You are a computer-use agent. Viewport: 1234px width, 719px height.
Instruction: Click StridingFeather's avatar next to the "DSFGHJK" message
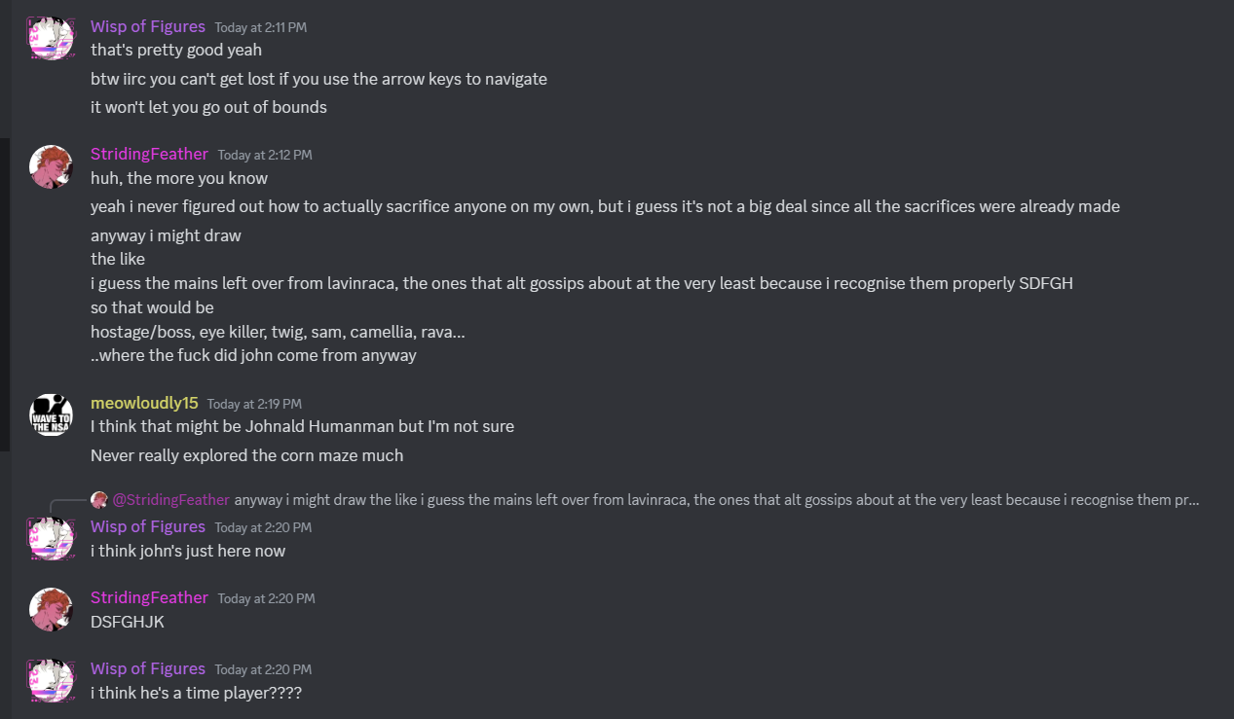[51, 610]
